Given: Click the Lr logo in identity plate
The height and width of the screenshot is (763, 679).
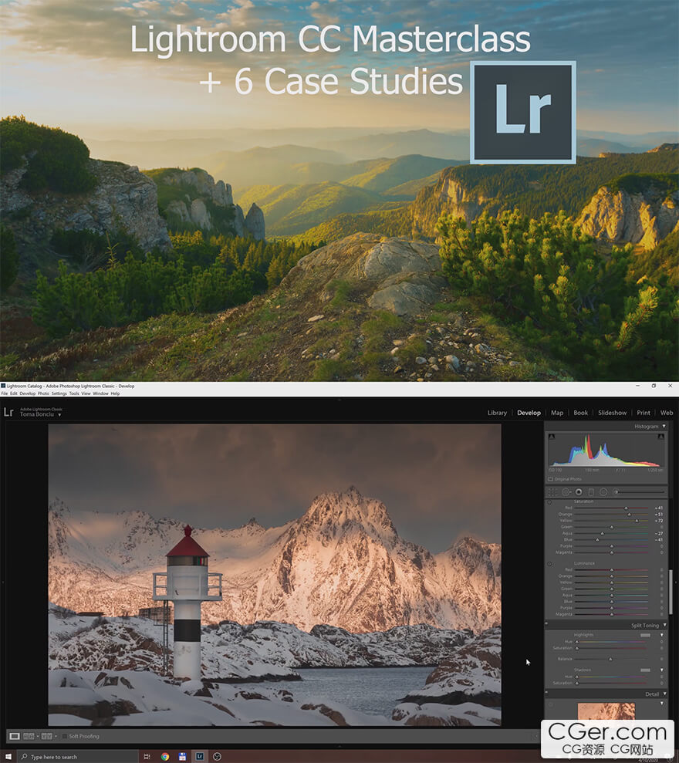Looking at the screenshot, I should point(8,412).
